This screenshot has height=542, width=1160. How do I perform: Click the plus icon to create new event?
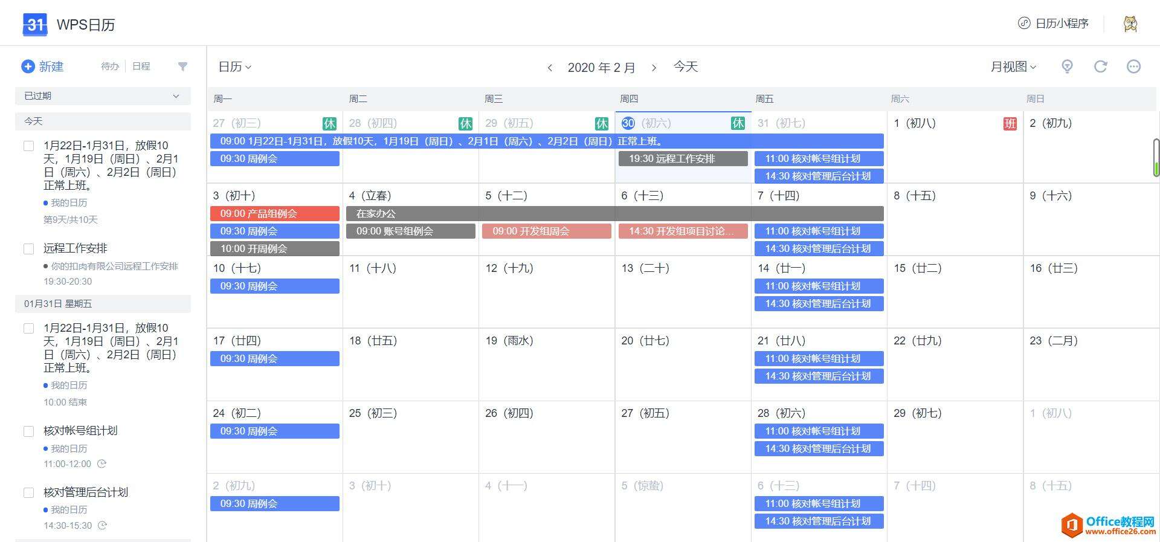28,66
